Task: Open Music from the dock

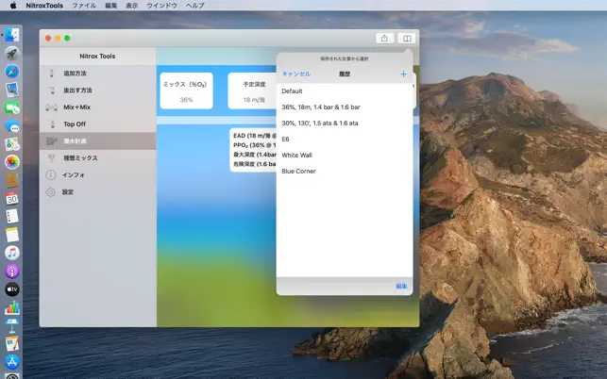Action: 12,253
